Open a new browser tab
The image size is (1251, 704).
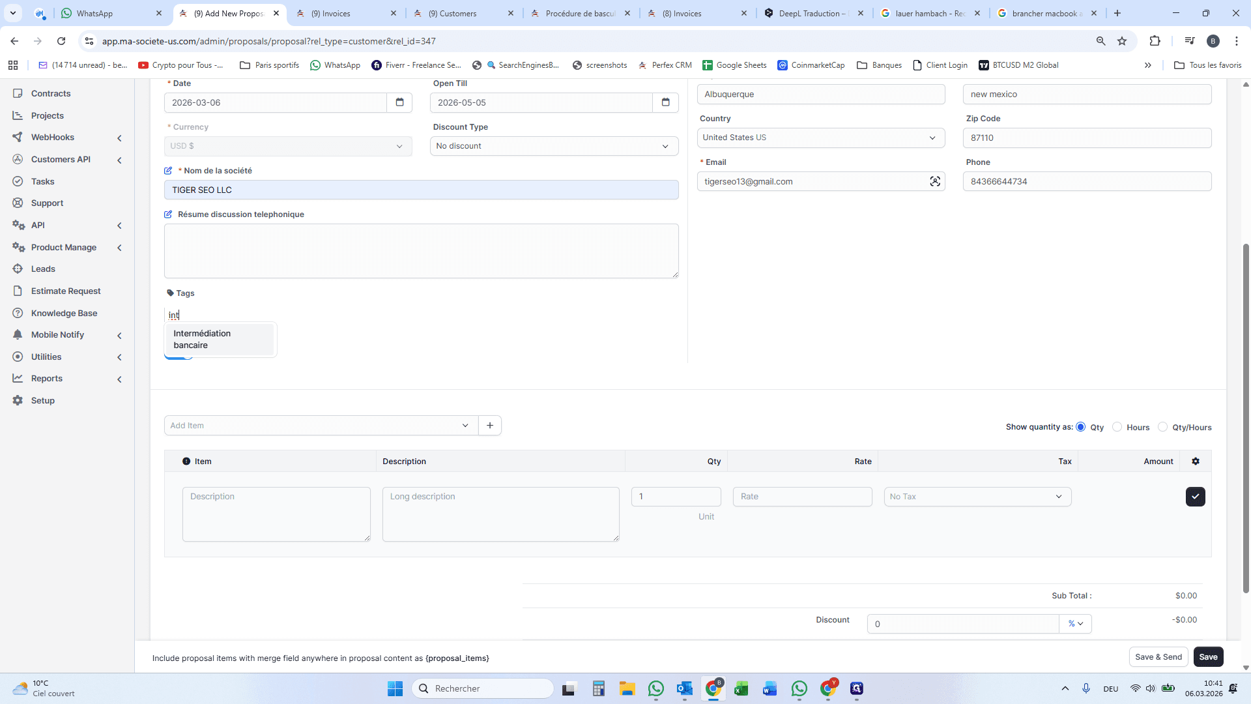[1117, 13]
